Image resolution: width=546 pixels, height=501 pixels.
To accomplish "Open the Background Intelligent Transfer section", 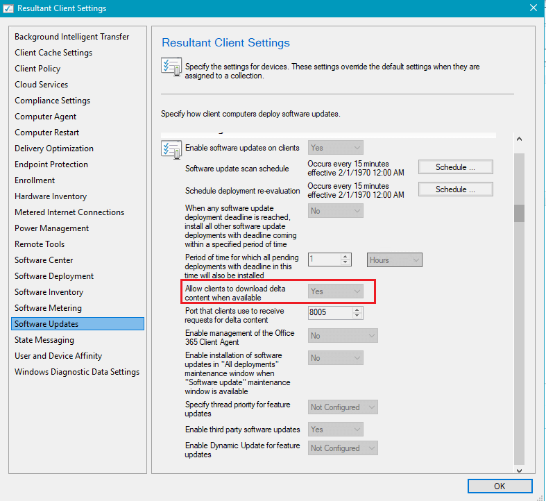I will point(71,37).
